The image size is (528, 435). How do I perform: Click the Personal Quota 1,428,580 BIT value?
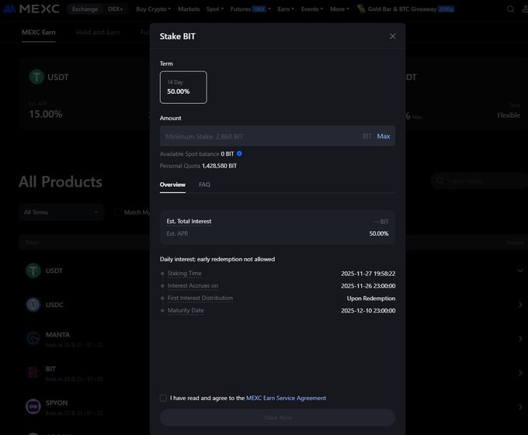pyautogui.click(x=219, y=166)
